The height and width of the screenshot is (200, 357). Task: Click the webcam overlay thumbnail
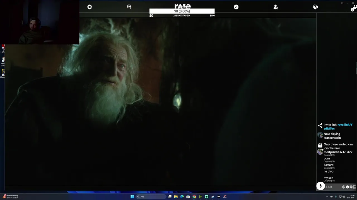click(x=40, y=22)
